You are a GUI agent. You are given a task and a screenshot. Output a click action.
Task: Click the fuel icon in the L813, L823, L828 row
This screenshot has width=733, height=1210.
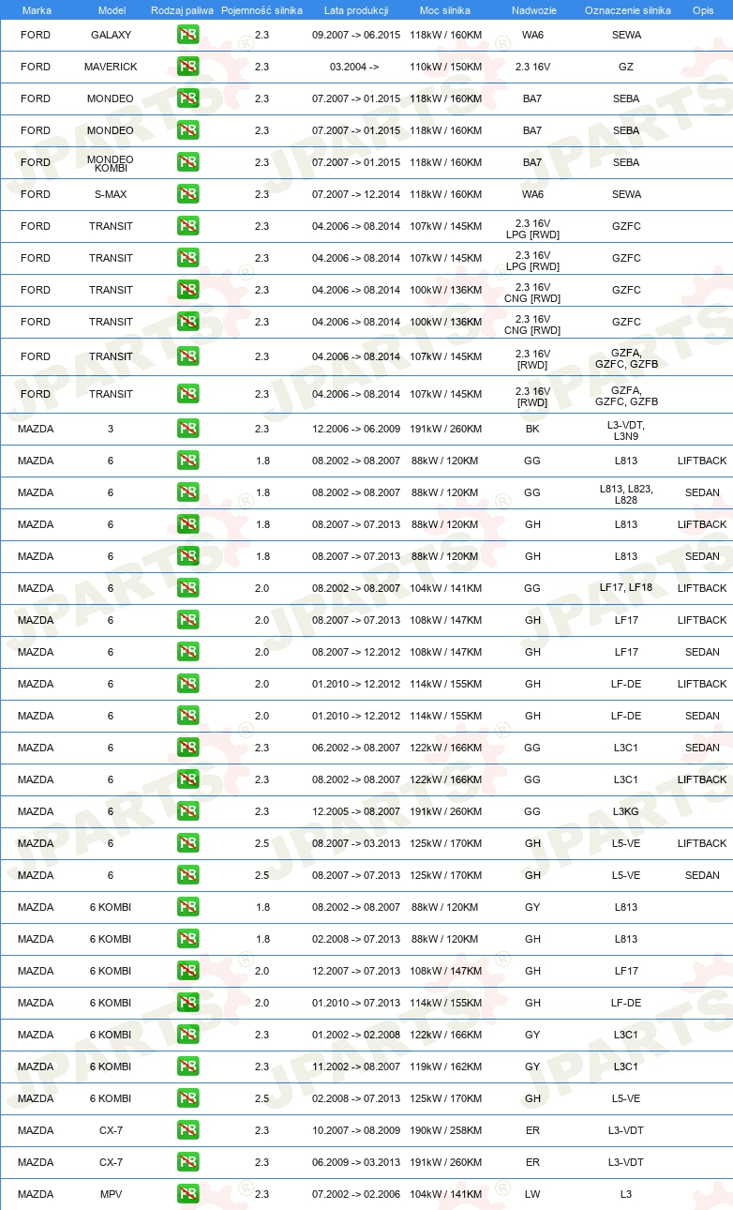187,492
